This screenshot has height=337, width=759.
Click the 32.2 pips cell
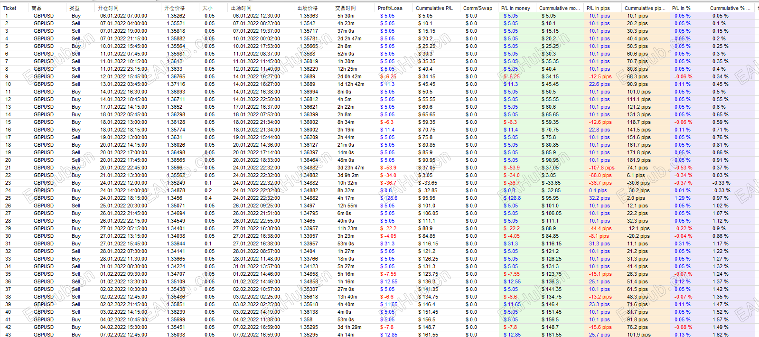click(x=600, y=198)
